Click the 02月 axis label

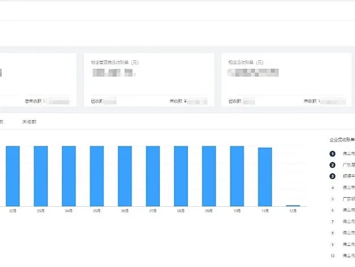click(x=12, y=211)
